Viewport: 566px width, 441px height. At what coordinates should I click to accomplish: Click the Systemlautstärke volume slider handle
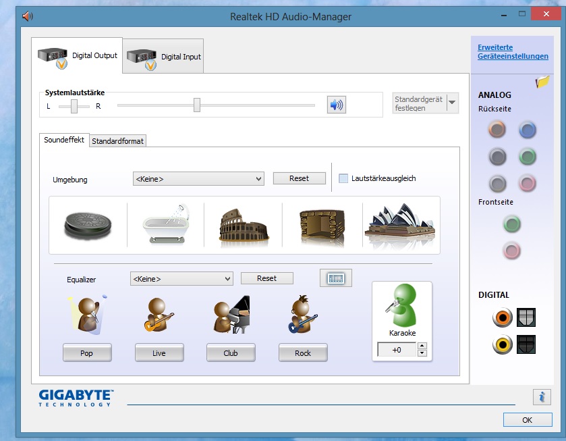point(197,105)
